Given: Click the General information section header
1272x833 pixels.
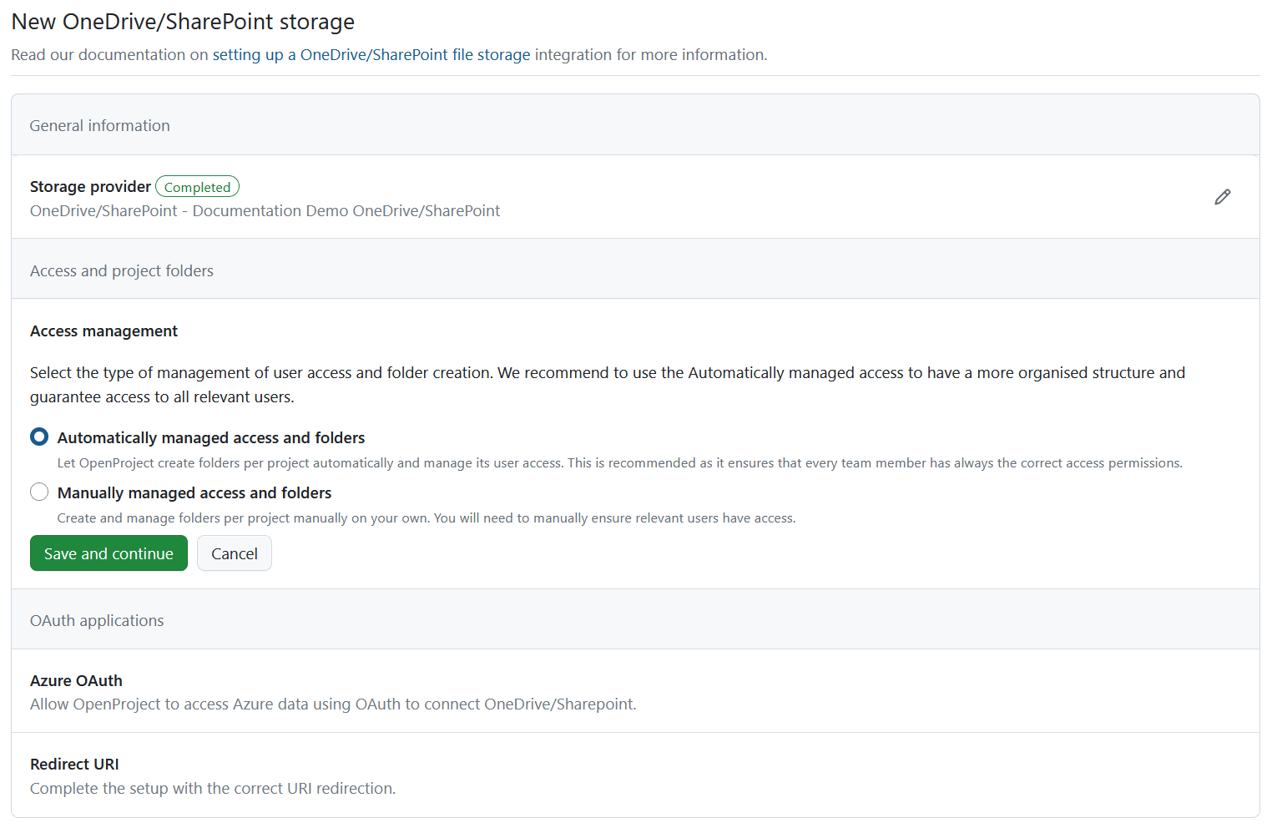Looking at the screenshot, I should pos(99,124).
